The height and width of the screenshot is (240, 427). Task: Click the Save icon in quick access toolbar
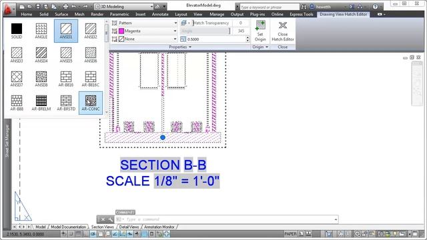[x=38, y=7]
